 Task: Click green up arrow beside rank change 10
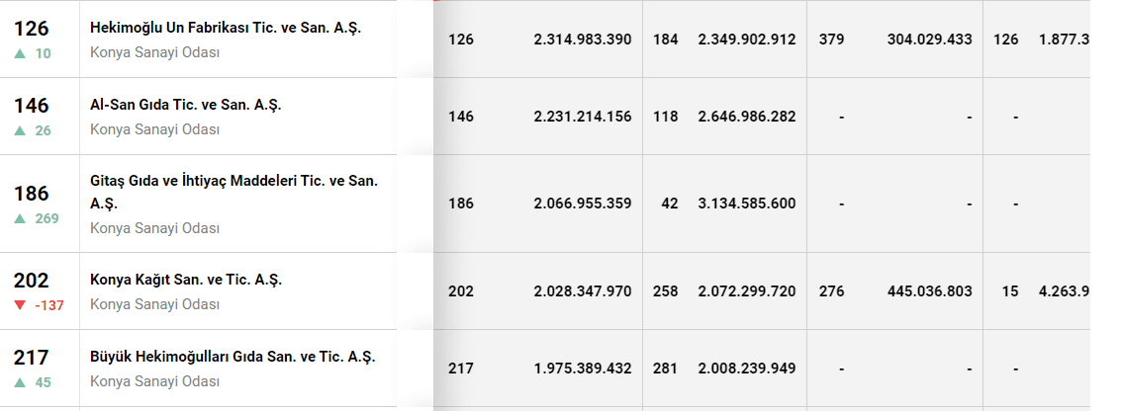pos(20,53)
